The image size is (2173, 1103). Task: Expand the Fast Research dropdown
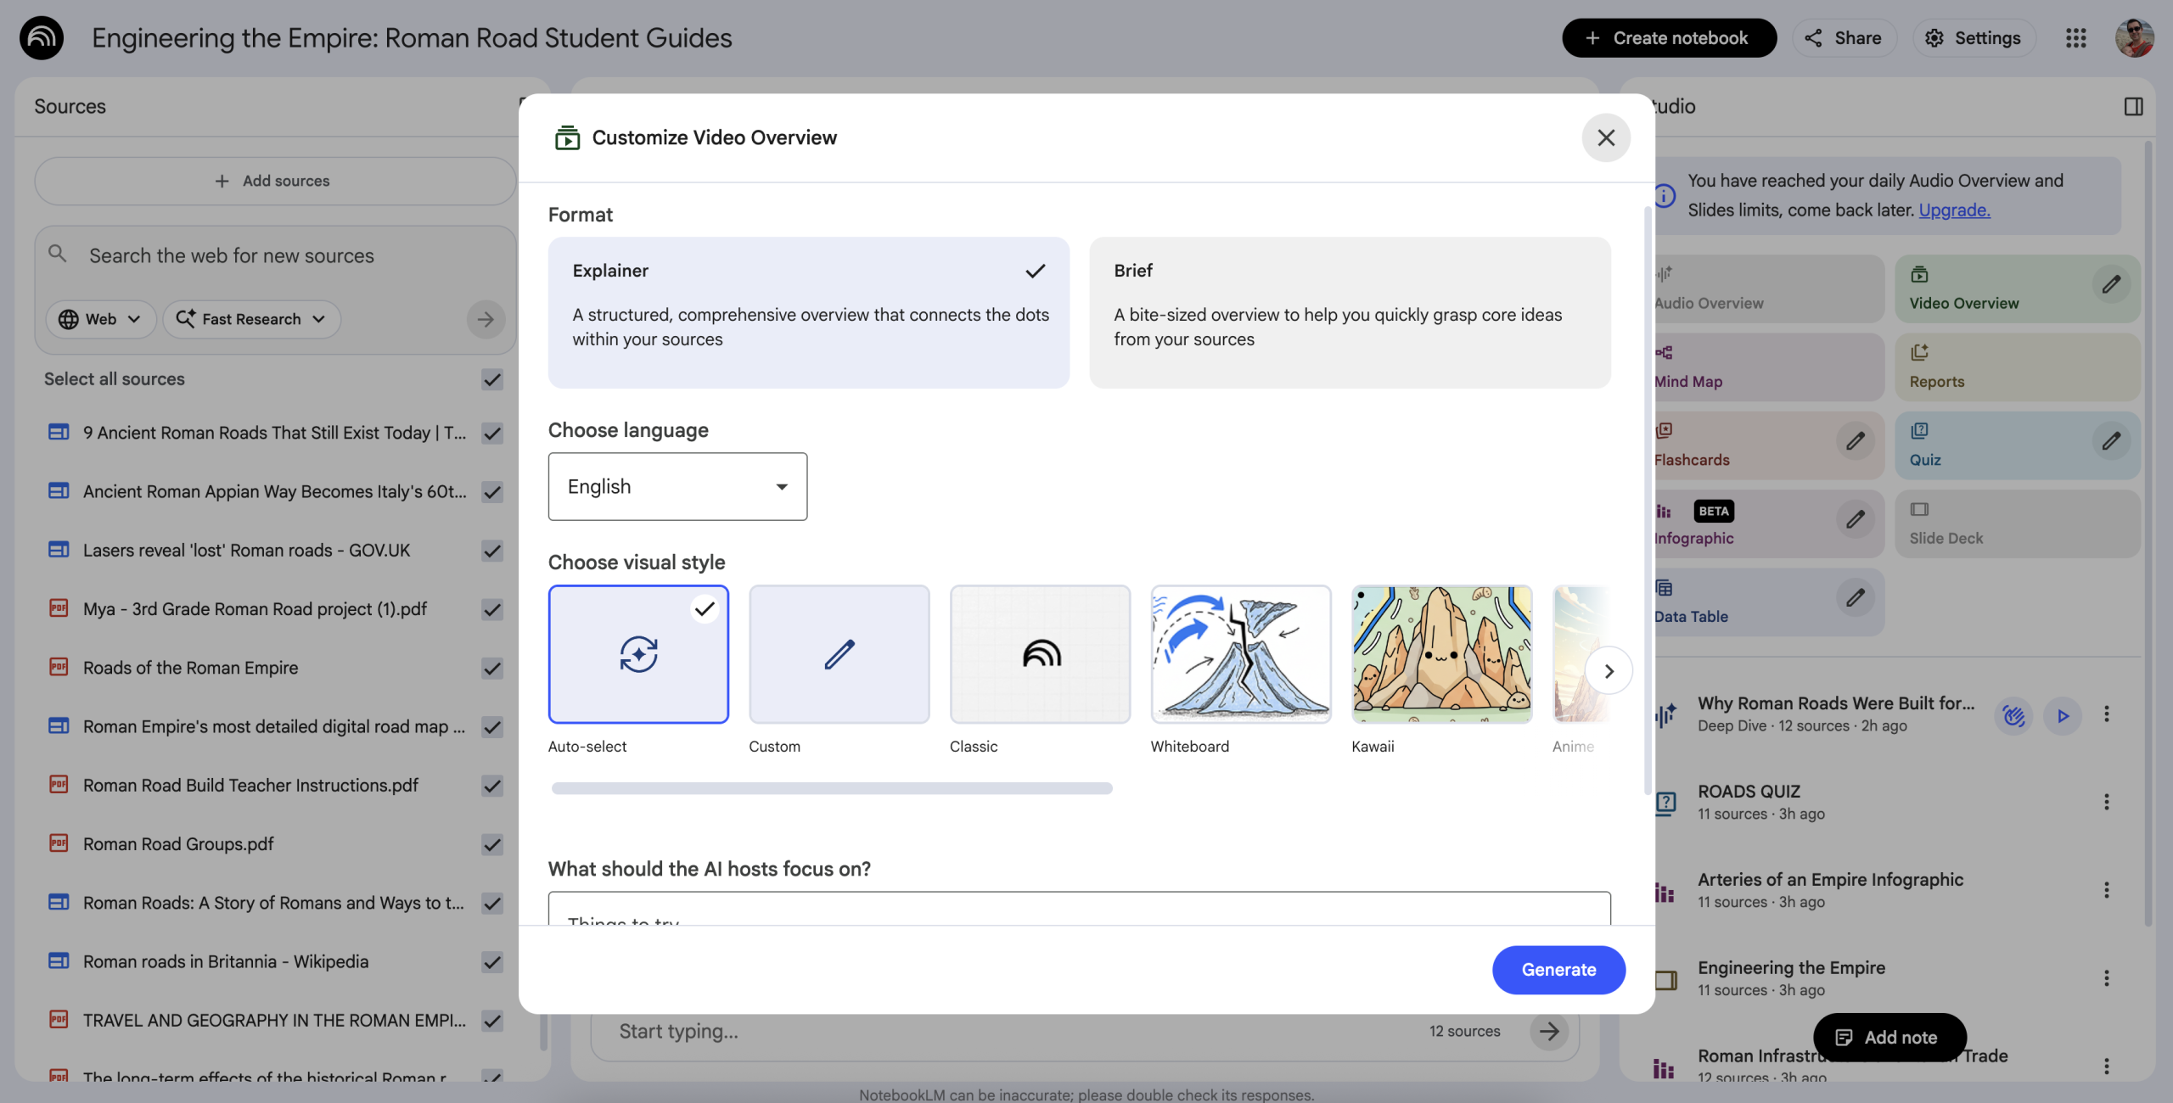(251, 319)
